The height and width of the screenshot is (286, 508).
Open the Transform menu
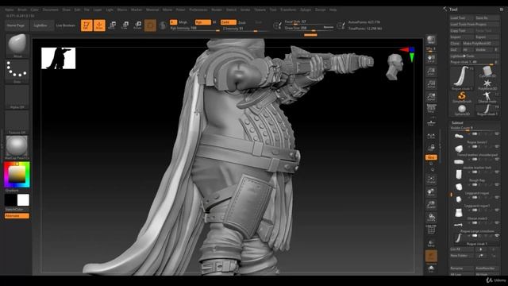(288, 10)
